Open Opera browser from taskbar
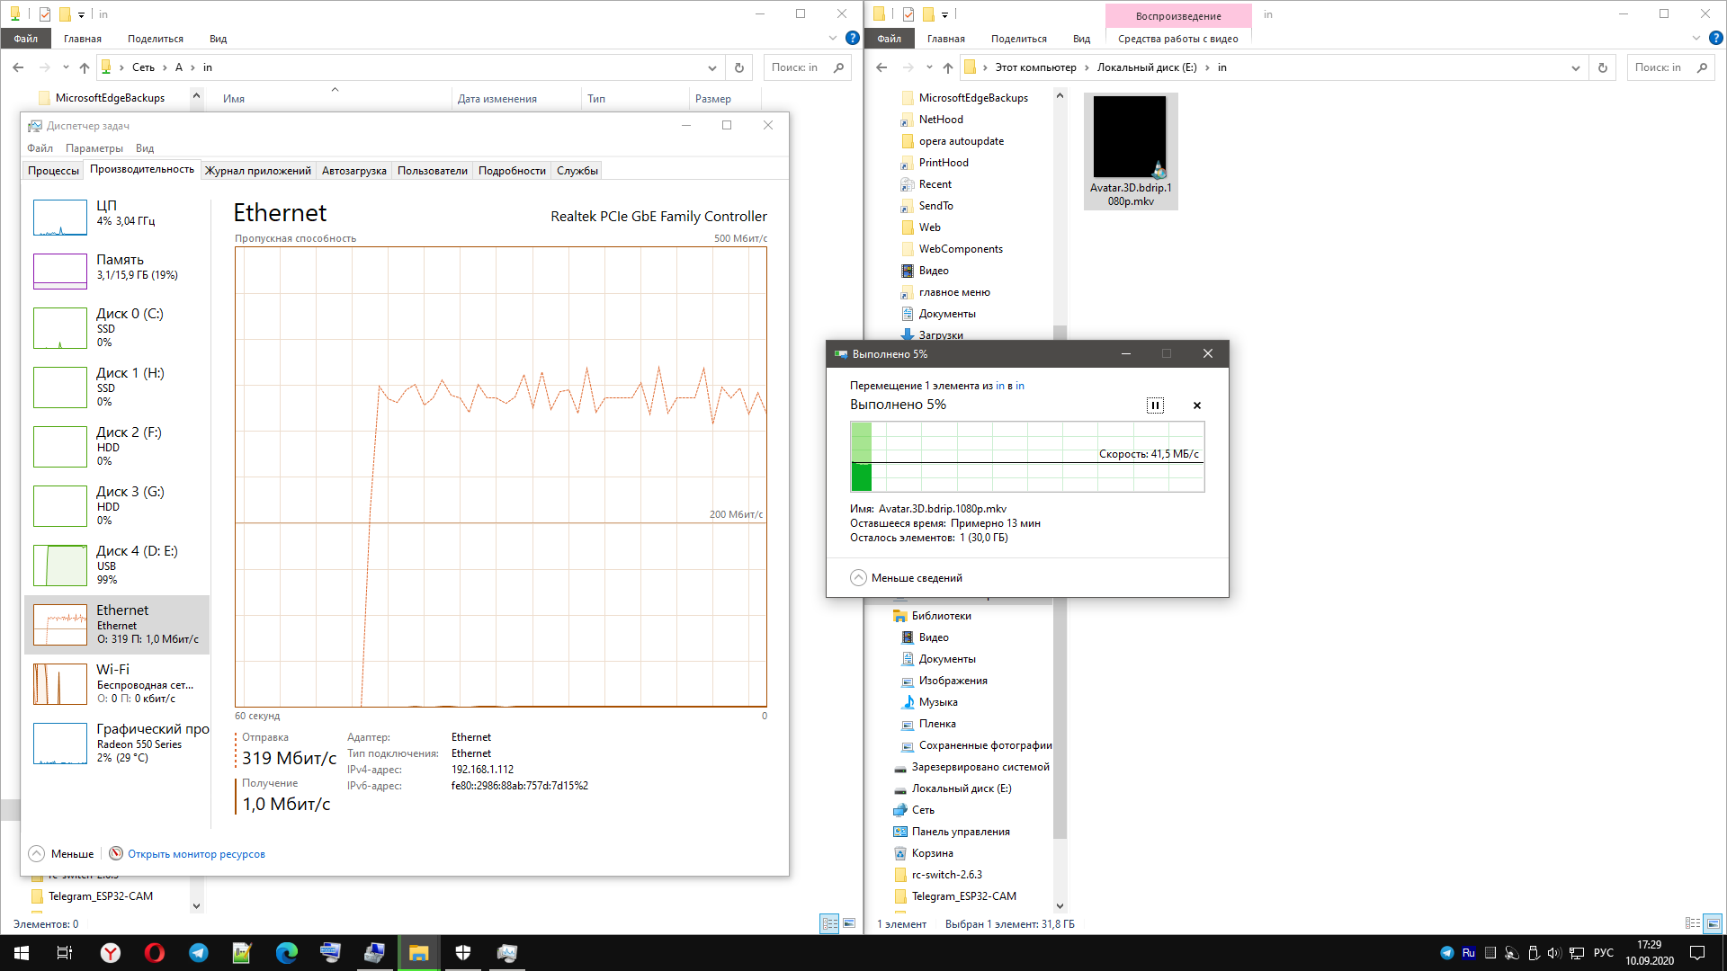1727x971 pixels. [x=155, y=953]
